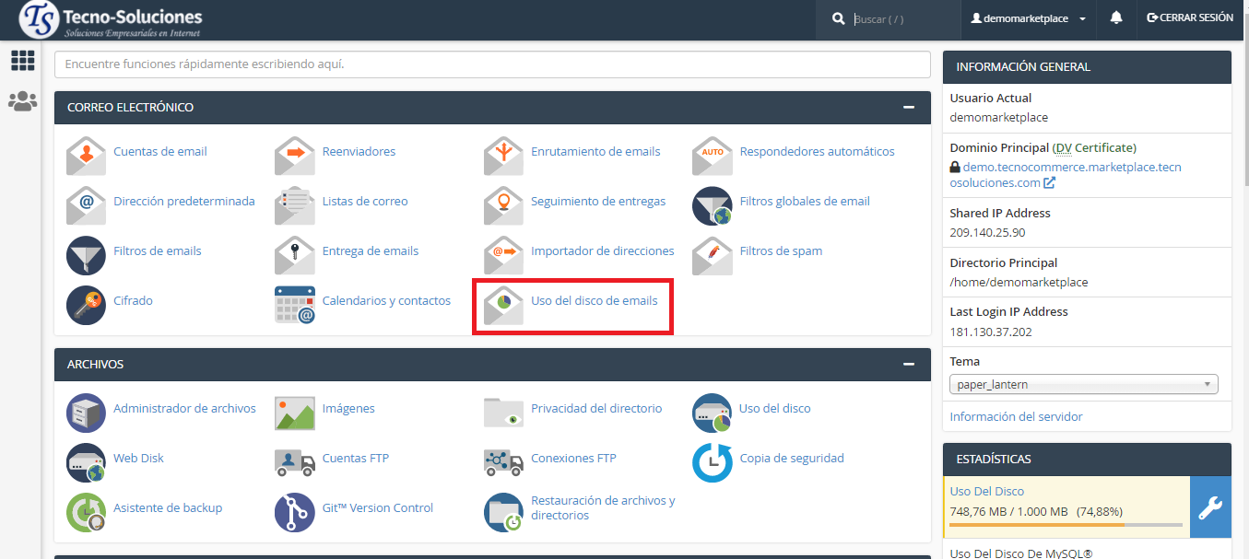Open the Uso del disco de emails link
Image resolution: width=1249 pixels, height=559 pixels.
[x=594, y=300]
